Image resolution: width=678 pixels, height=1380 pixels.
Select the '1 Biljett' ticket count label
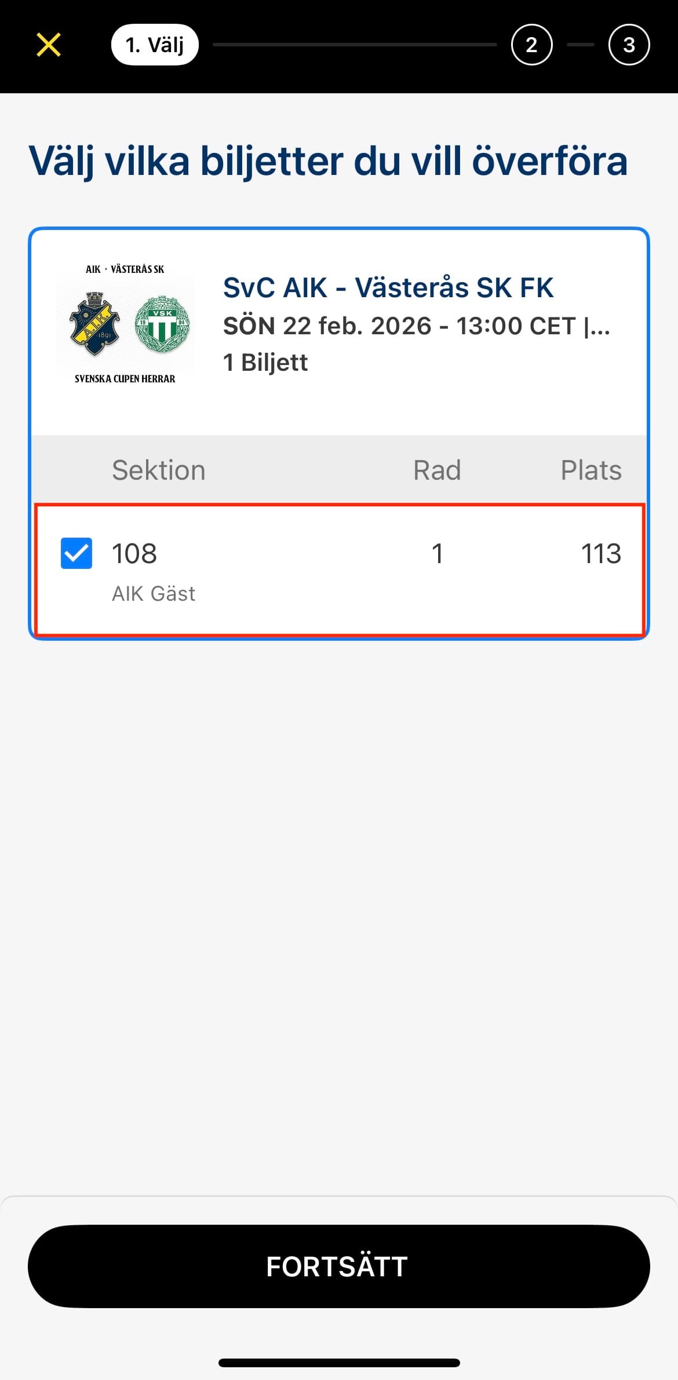coord(265,363)
